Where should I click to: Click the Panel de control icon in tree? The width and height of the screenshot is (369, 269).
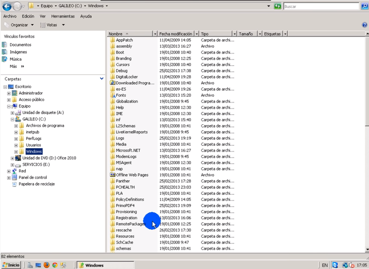click(15, 178)
